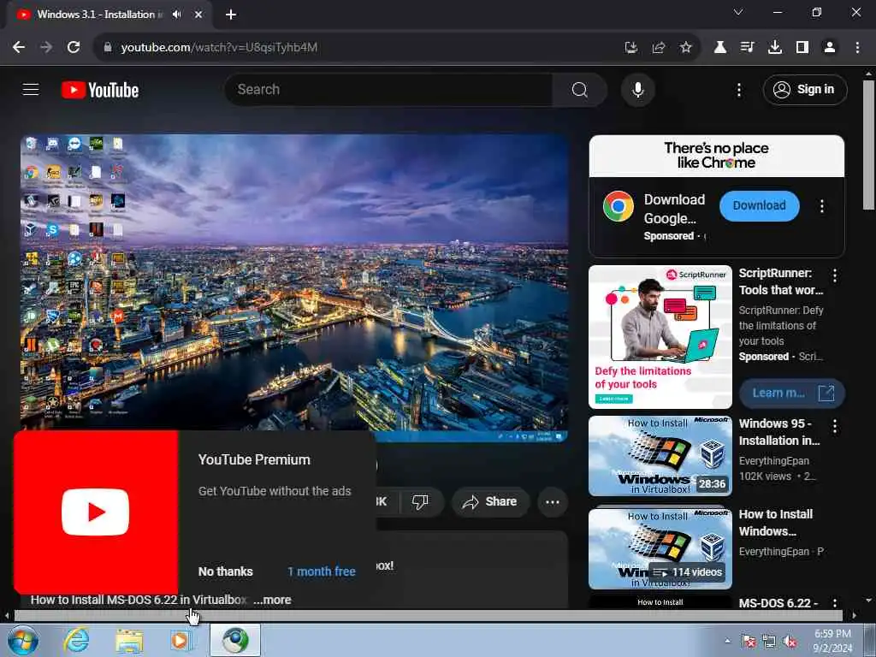Open Windows Media Player from taskbar
This screenshot has width=876, height=657.
coord(180,640)
